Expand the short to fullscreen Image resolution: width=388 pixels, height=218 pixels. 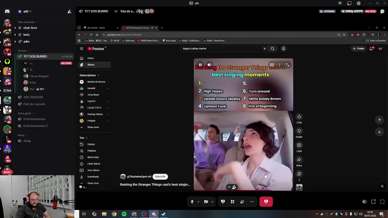point(287,65)
